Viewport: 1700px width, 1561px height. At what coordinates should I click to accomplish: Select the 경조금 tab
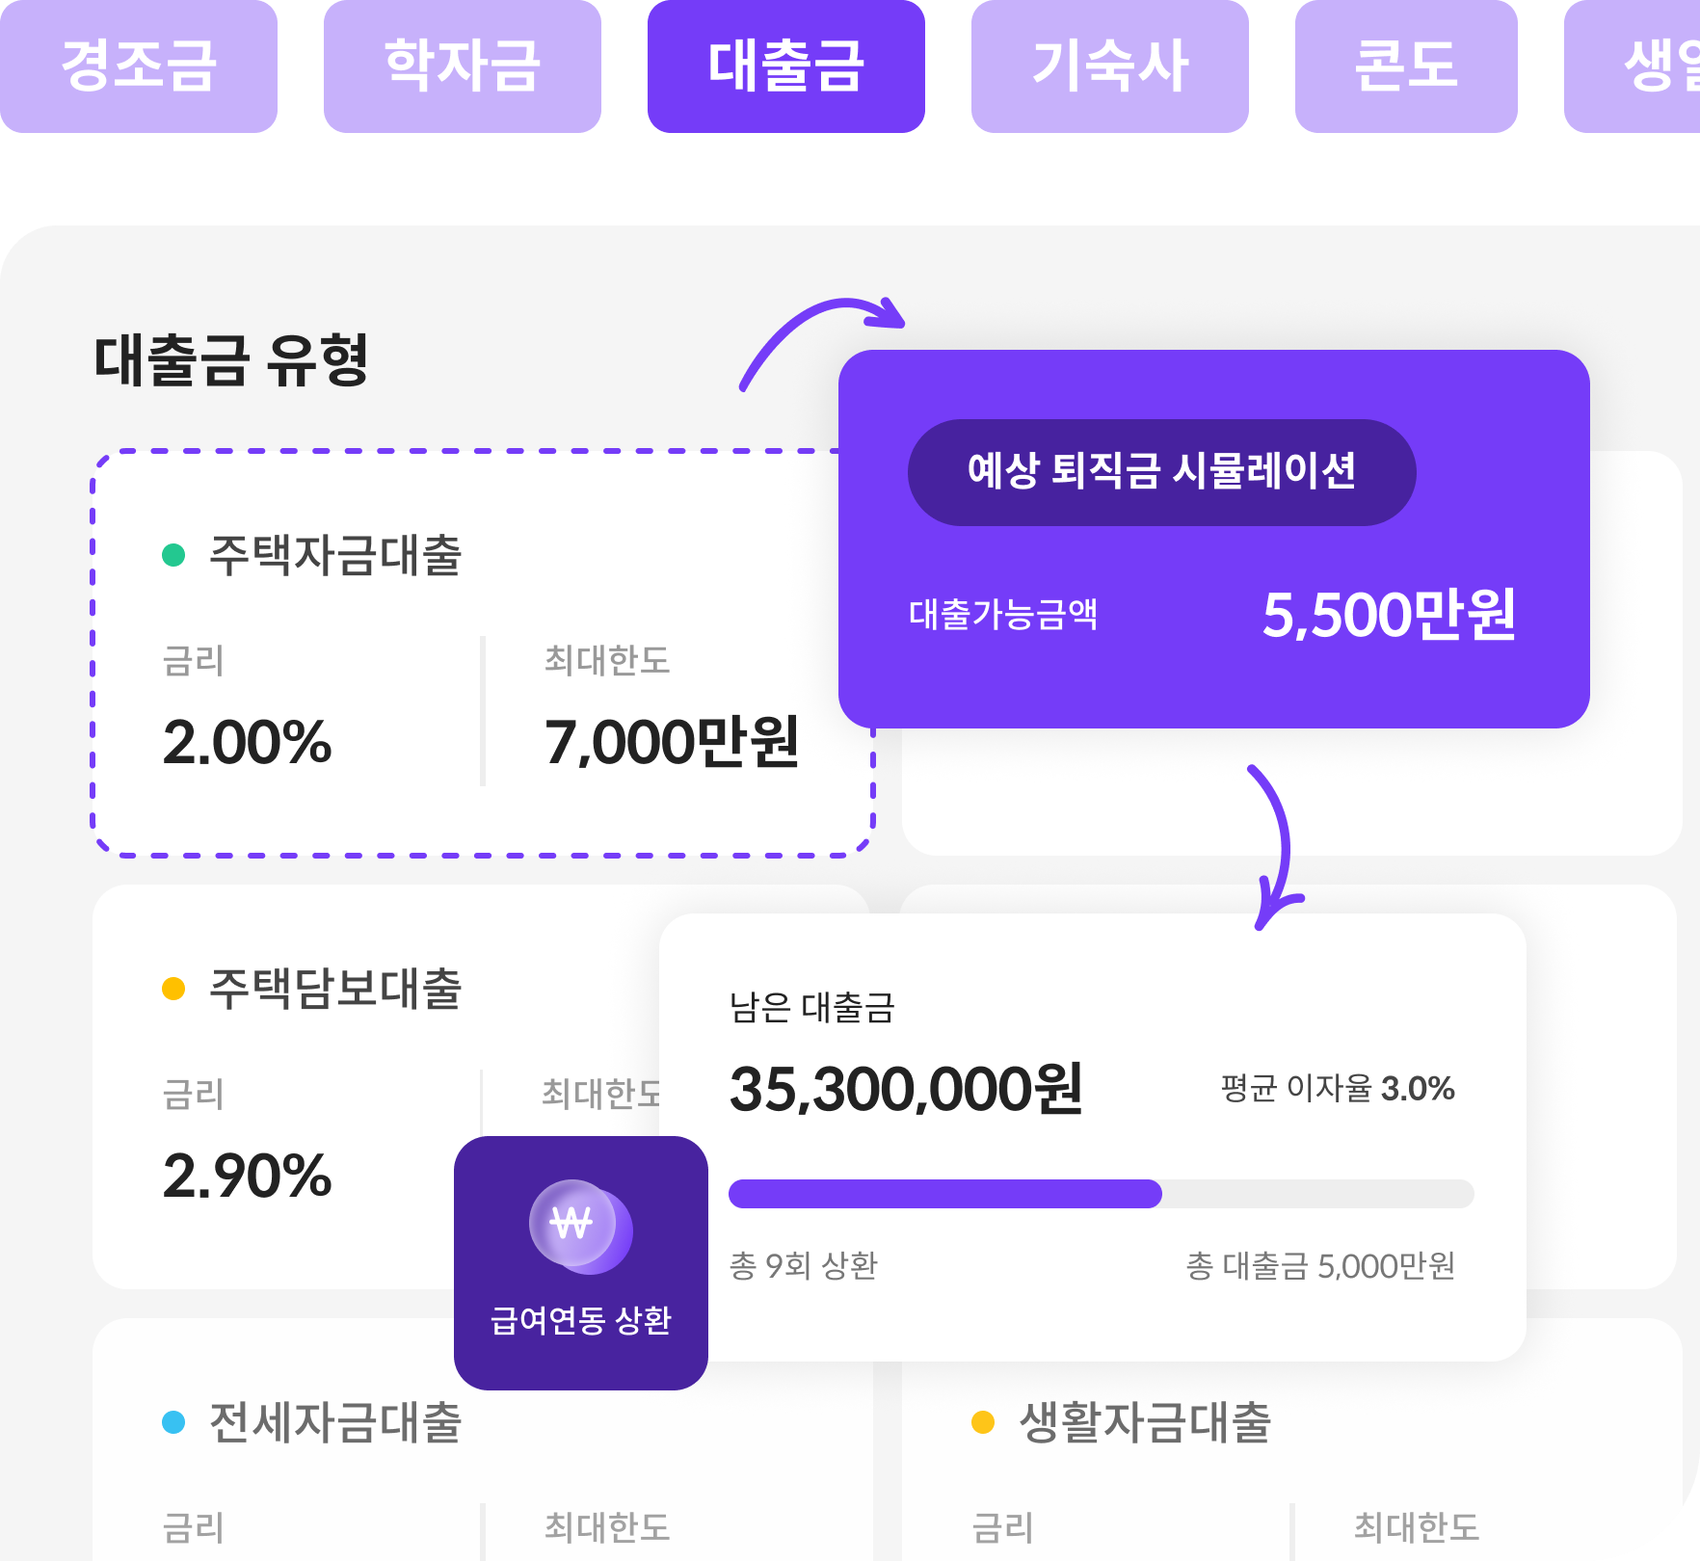[138, 66]
